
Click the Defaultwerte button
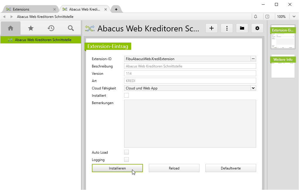point(231,168)
